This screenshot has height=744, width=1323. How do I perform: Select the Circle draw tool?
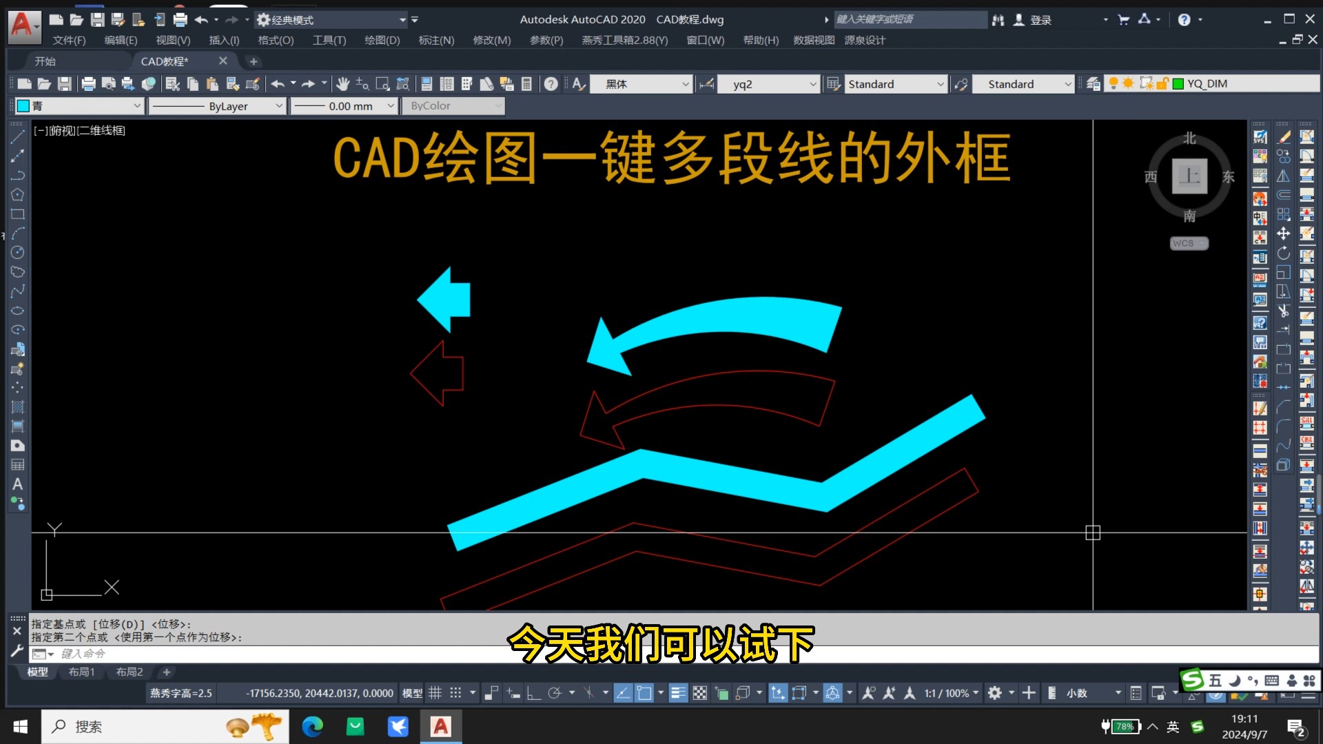(17, 253)
